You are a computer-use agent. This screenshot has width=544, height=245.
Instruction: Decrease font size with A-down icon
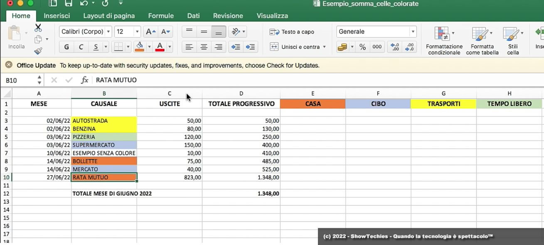165,32
